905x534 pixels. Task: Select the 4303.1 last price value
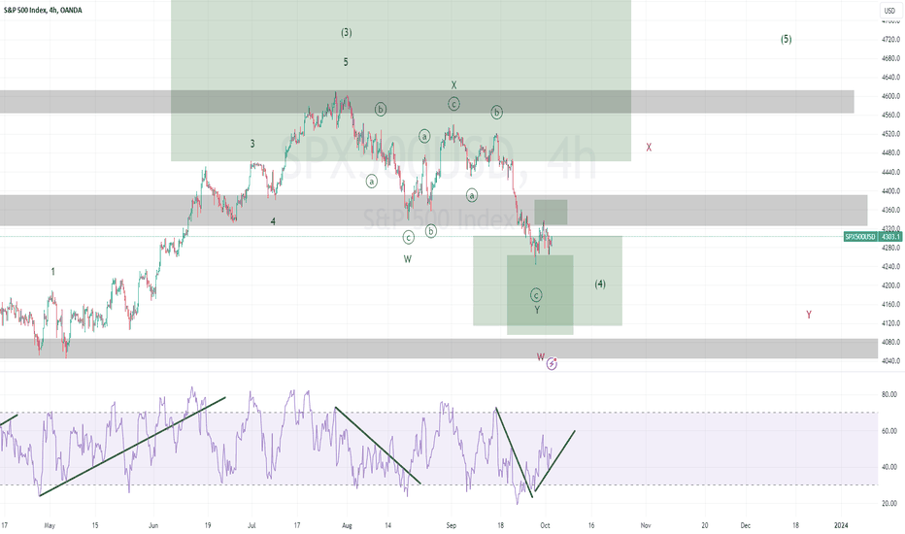click(890, 237)
